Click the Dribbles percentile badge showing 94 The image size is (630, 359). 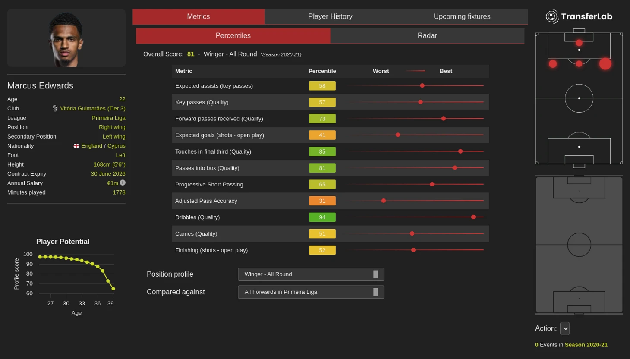322,217
